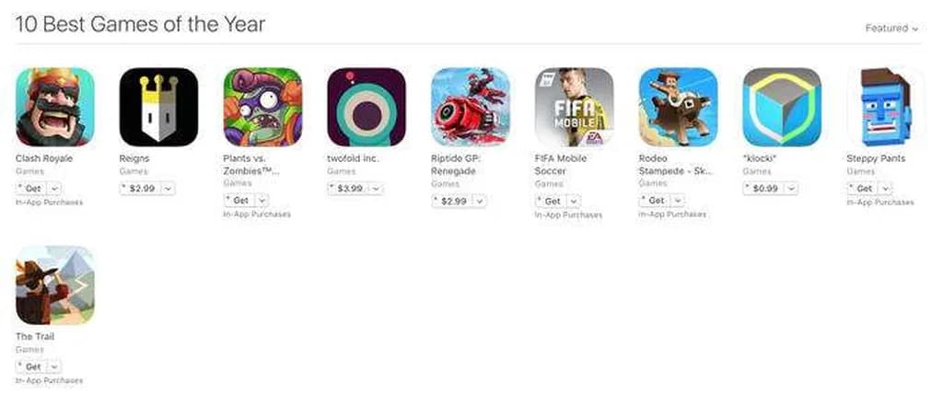
Task: Get The Trail game
Action: coord(32,366)
